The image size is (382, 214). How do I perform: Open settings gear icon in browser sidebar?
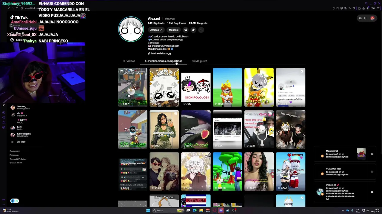click(x=4, y=127)
